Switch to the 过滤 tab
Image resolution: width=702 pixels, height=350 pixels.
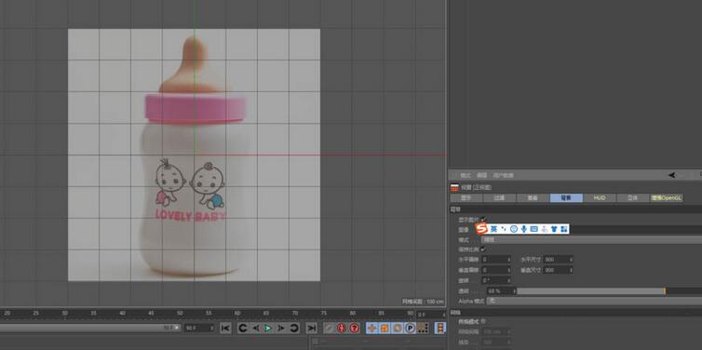[499, 198]
